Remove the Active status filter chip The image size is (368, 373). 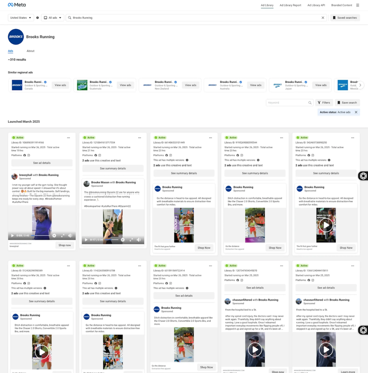click(x=356, y=112)
